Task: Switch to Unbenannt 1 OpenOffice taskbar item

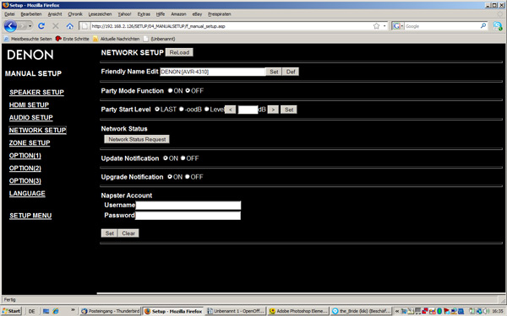Action: coord(236,311)
